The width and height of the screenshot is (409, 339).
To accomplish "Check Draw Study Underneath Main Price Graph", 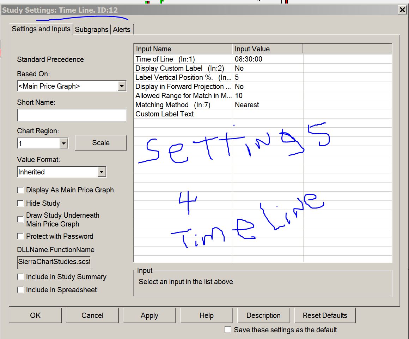I will [20, 219].
